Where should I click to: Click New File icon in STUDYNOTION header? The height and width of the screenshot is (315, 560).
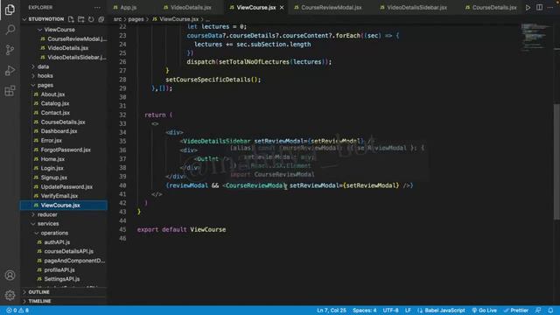[71, 19]
